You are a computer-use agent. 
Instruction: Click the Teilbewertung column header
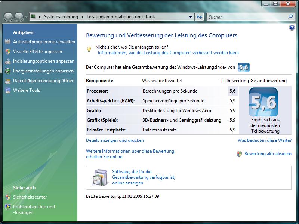click(x=235, y=81)
